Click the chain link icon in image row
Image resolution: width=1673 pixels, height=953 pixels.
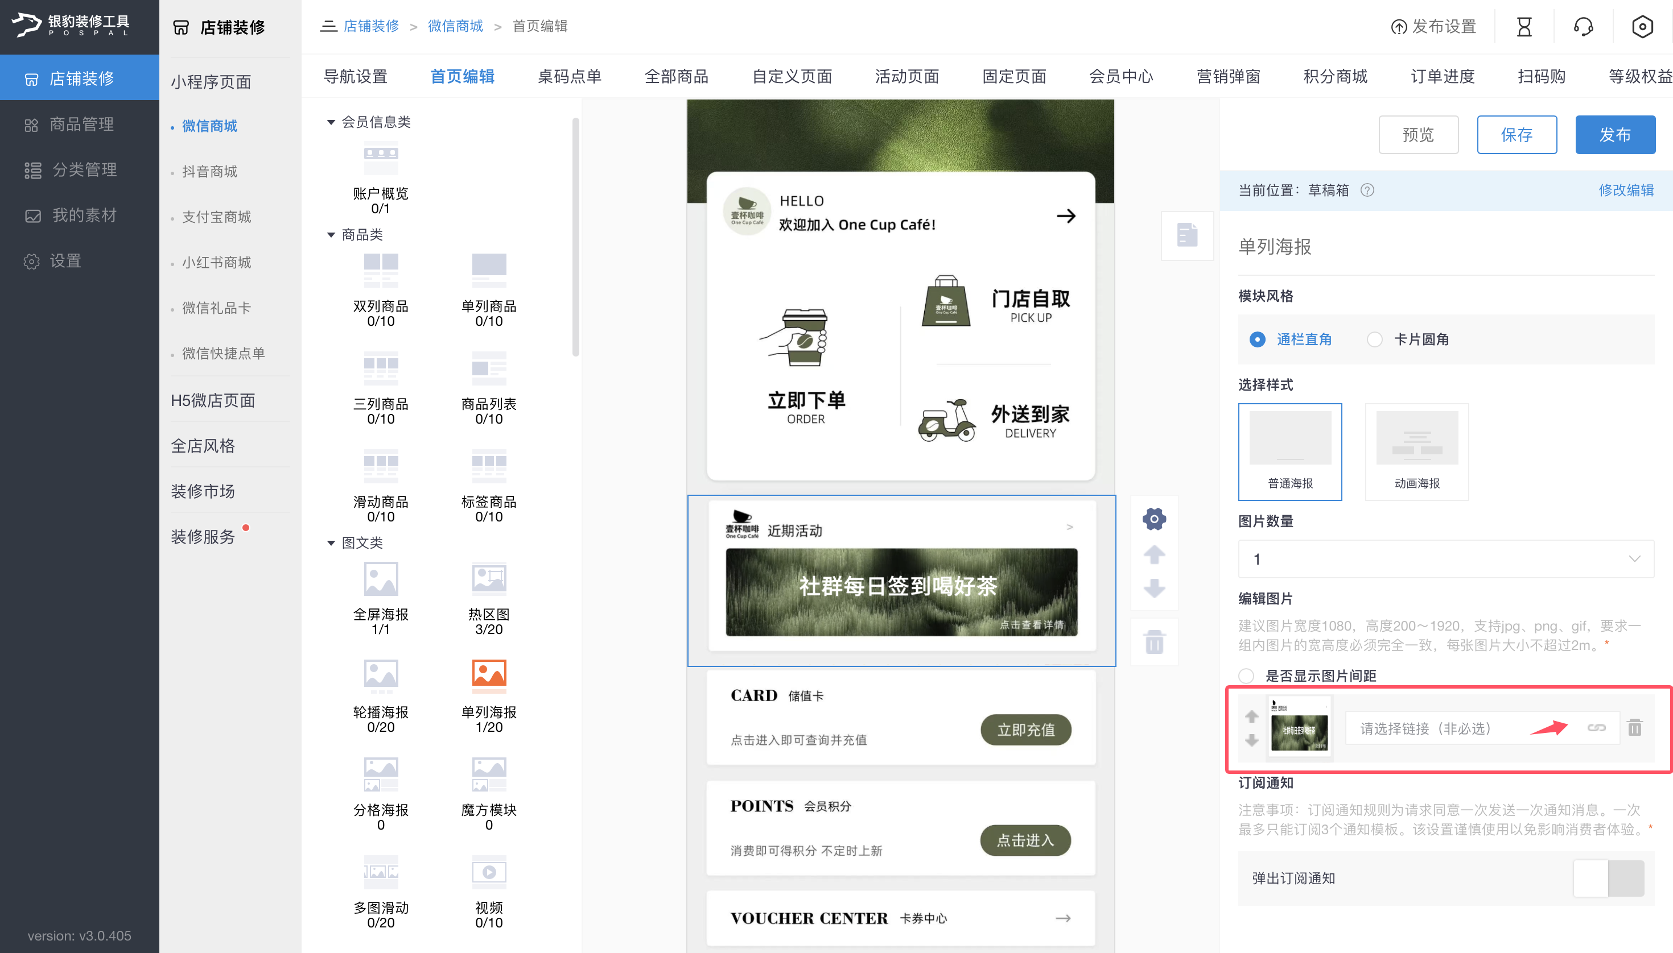1596,728
